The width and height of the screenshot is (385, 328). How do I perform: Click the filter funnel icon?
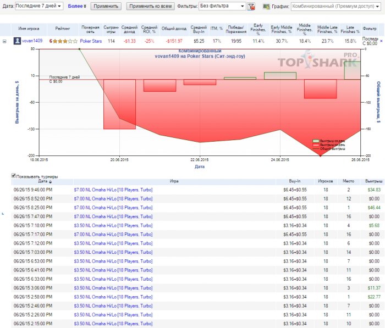(x=251, y=7)
